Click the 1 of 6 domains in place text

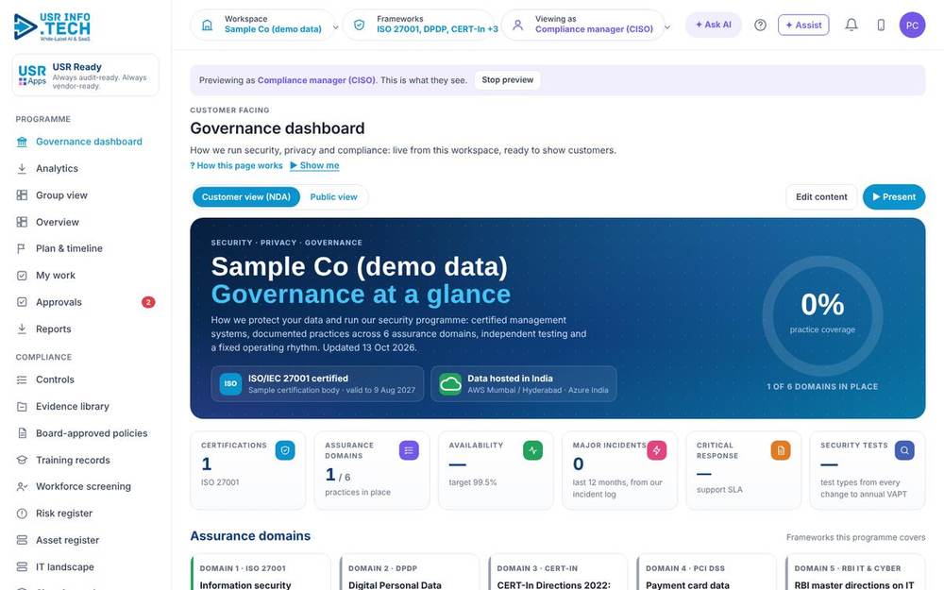click(822, 386)
